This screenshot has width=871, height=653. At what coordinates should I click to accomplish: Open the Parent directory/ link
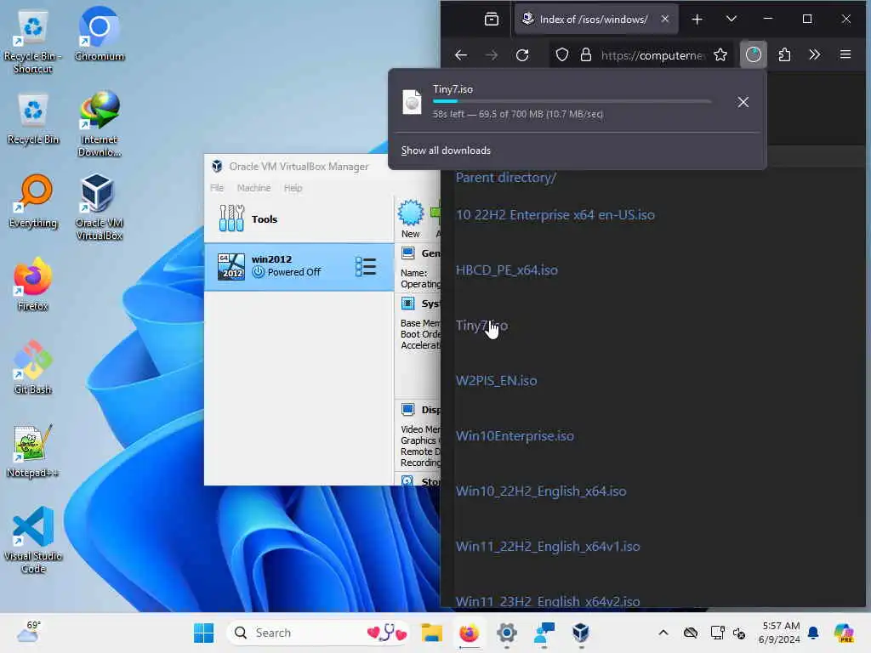click(506, 178)
